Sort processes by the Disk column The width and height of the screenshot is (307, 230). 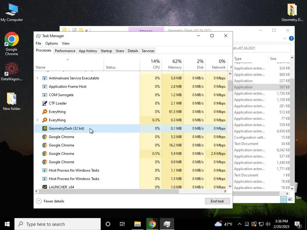coord(195,64)
